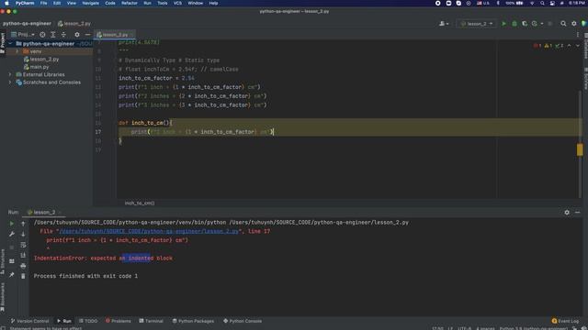Screen dimensions: 588x330
Task: Open Version Control tool window
Action: [x=29, y=321]
